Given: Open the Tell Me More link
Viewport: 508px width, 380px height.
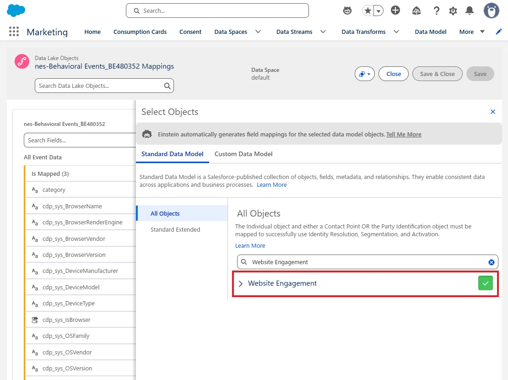Looking at the screenshot, I should click(x=404, y=134).
